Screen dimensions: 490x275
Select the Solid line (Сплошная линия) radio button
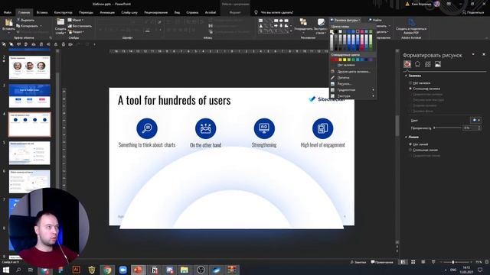(410, 150)
